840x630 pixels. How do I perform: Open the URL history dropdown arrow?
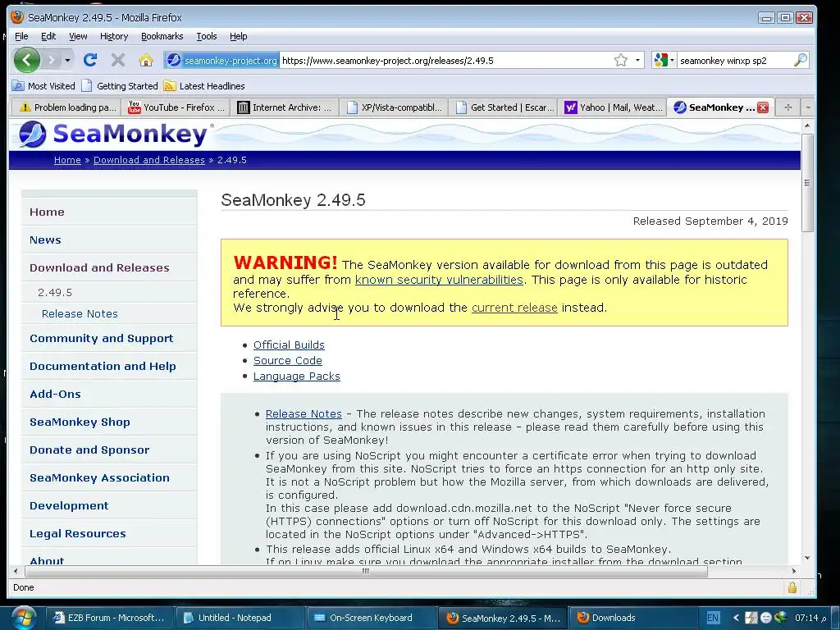pyautogui.click(x=637, y=60)
